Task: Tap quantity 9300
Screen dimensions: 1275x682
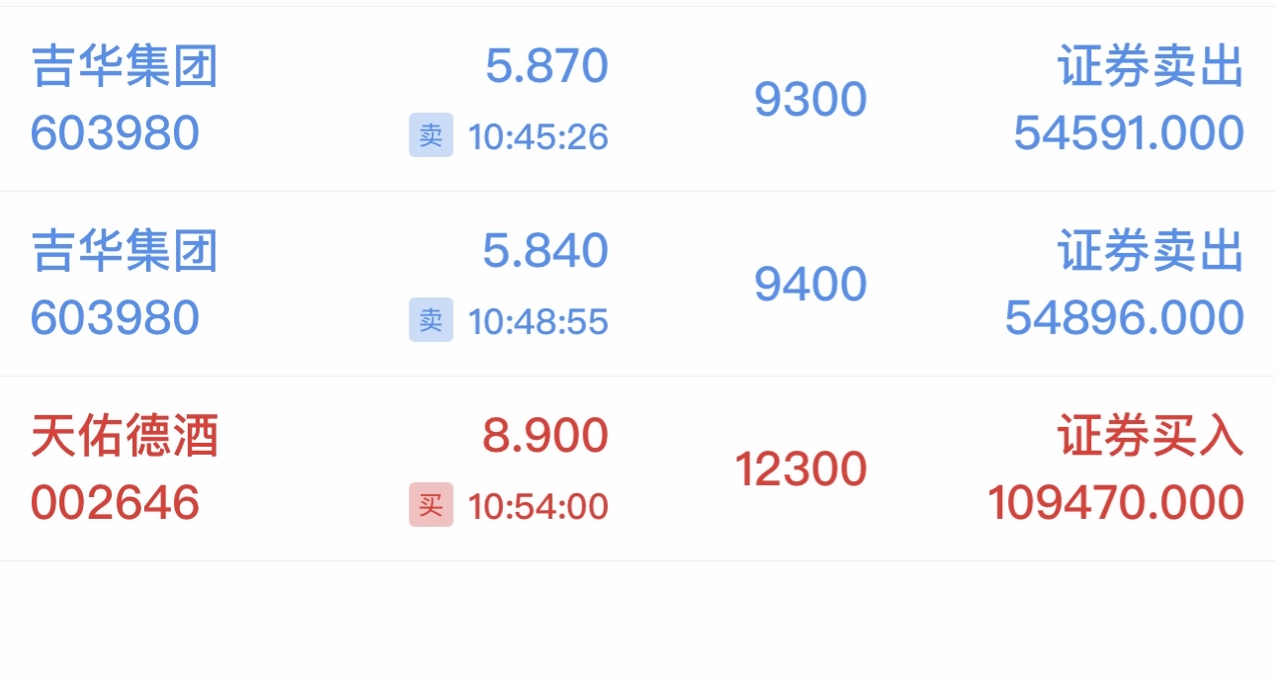Action: click(x=810, y=100)
